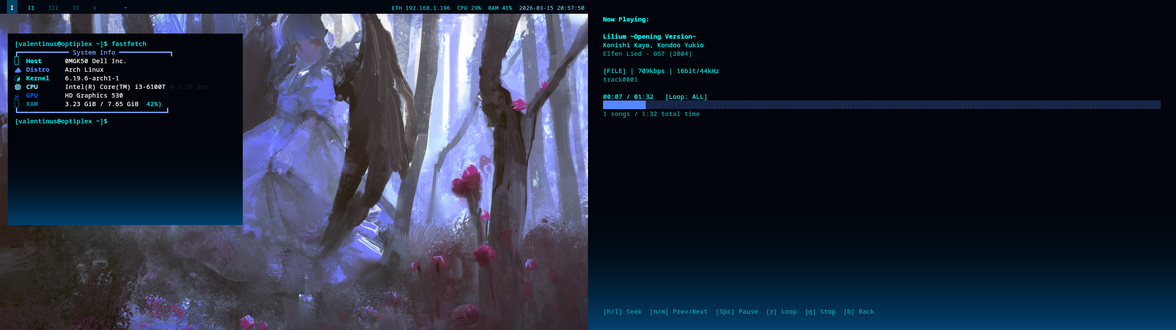Click the "Host" label in fastfetch output
The image size is (1176, 330).
tap(34, 61)
